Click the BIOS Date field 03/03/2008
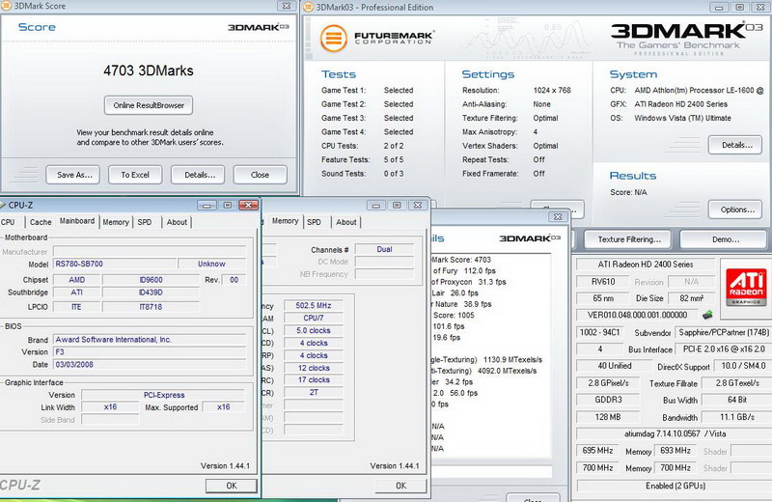 pos(150,365)
